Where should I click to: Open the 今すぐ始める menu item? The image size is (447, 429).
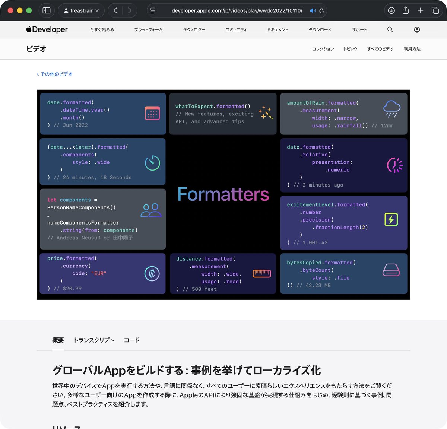[102, 29]
